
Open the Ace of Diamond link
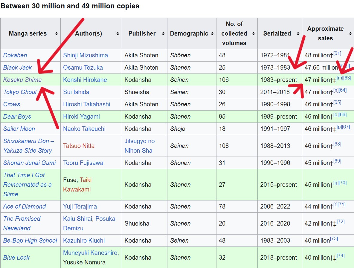(x=25, y=206)
